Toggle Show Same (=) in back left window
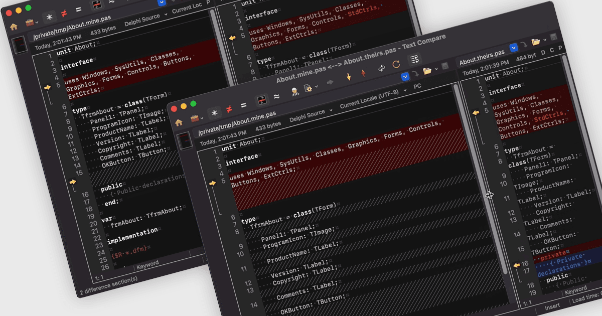Image resolution: width=602 pixels, height=316 pixels. coord(78,10)
